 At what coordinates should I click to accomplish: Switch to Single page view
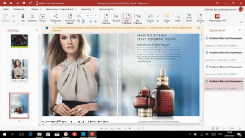[x=106, y=18]
